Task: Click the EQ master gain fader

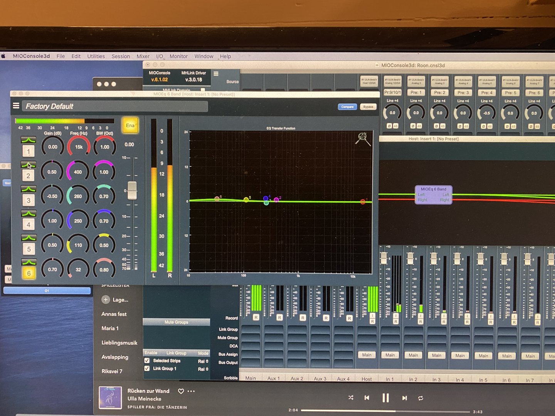Action: pos(132,190)
